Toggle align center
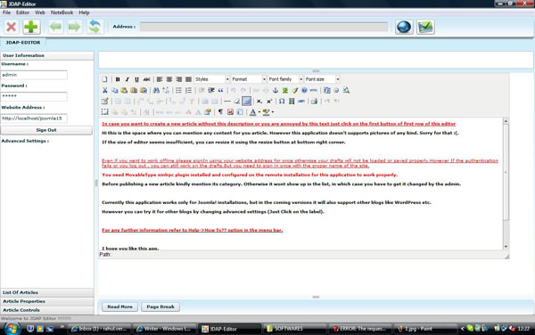The width and height of the screenshot is (535, 335). pos(169,79)
